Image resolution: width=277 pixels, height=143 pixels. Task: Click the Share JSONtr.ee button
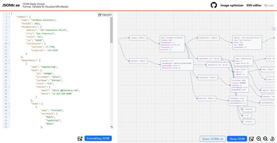point(213,139)
